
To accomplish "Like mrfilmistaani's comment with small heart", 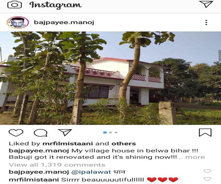I will pos(207,179).
